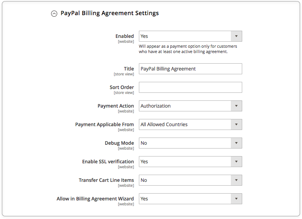Click the Billing Agreement Wizard arrow icon

click(x=236, y=199)
